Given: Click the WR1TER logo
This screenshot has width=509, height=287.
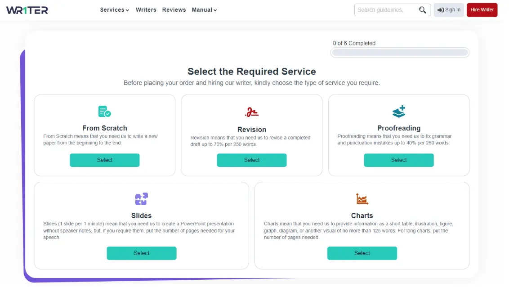Looking at the screenshot, I should [27, 10].
